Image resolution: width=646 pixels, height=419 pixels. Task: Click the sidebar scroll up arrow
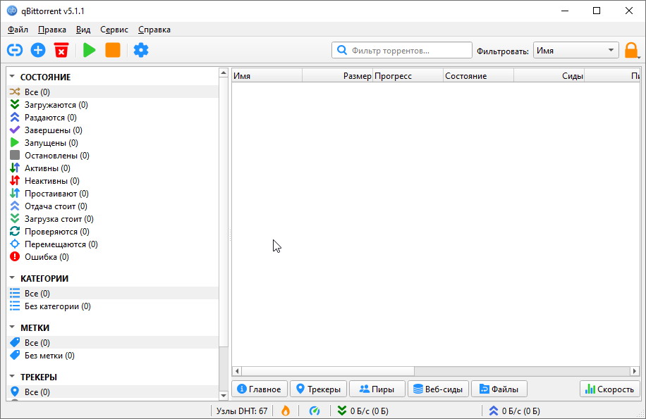[224, 73]
